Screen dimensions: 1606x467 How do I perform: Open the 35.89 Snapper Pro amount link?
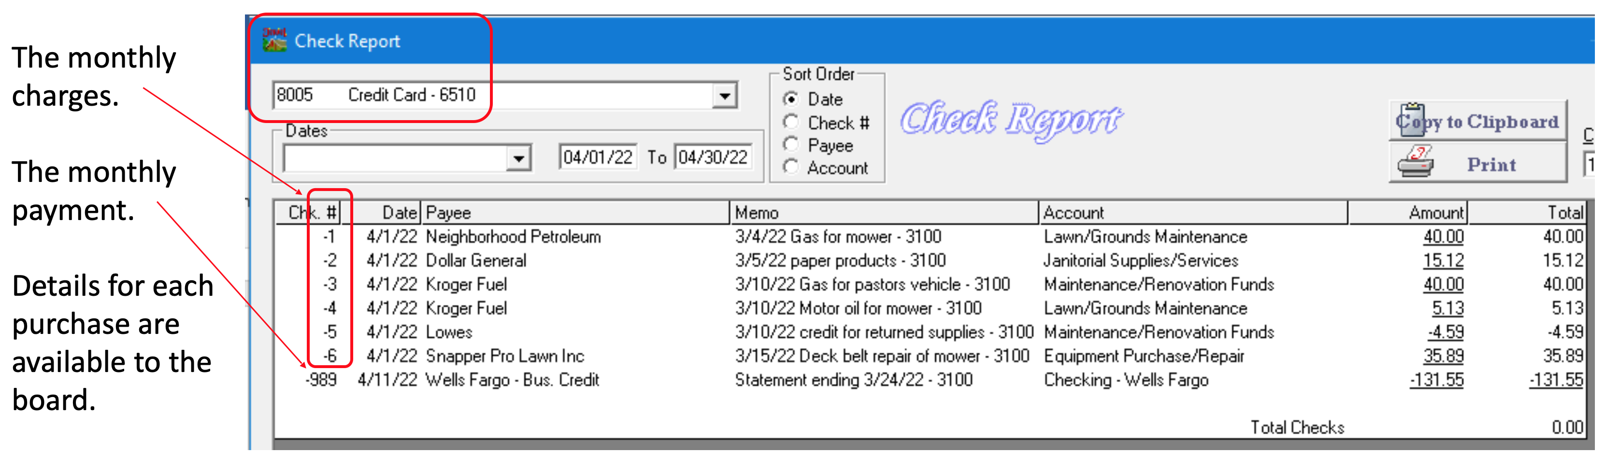[x=1443, y=356]
